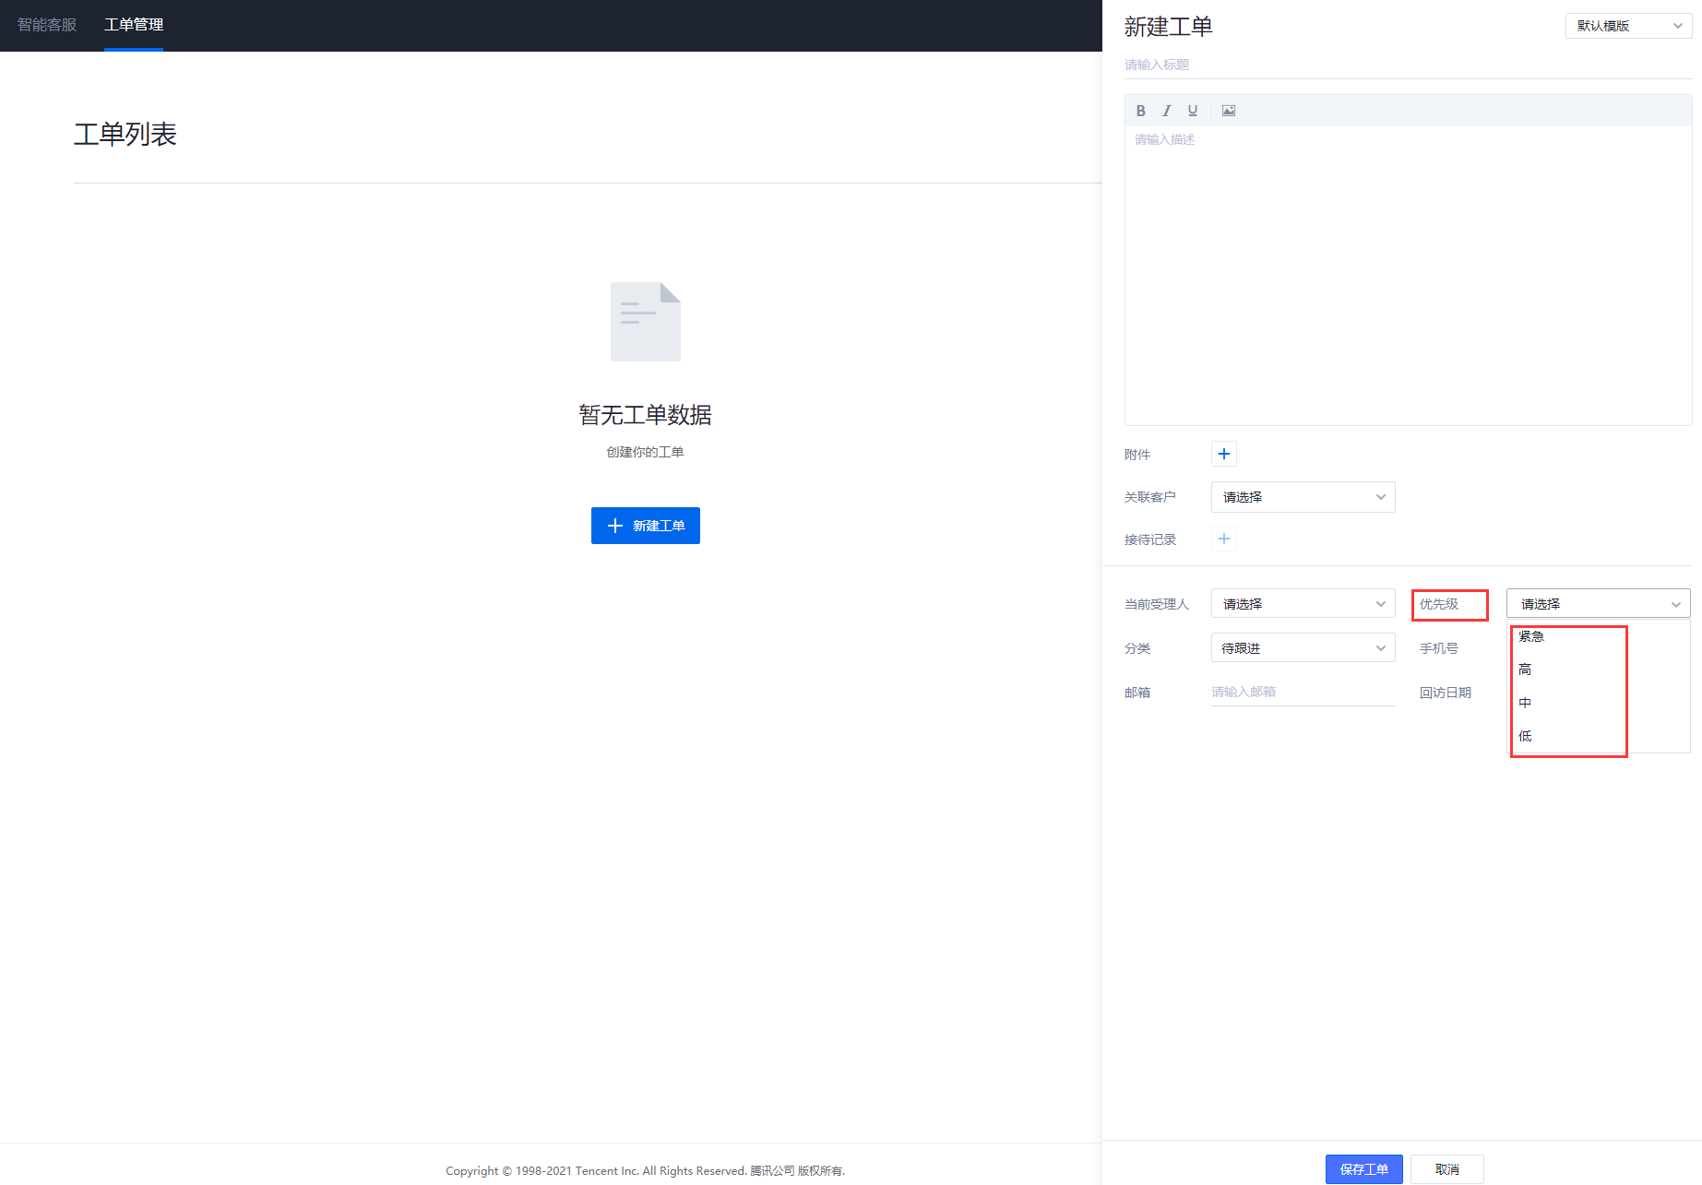Switch to the 智能客服 tab
1702x1185 pixels.
[47, 25]
